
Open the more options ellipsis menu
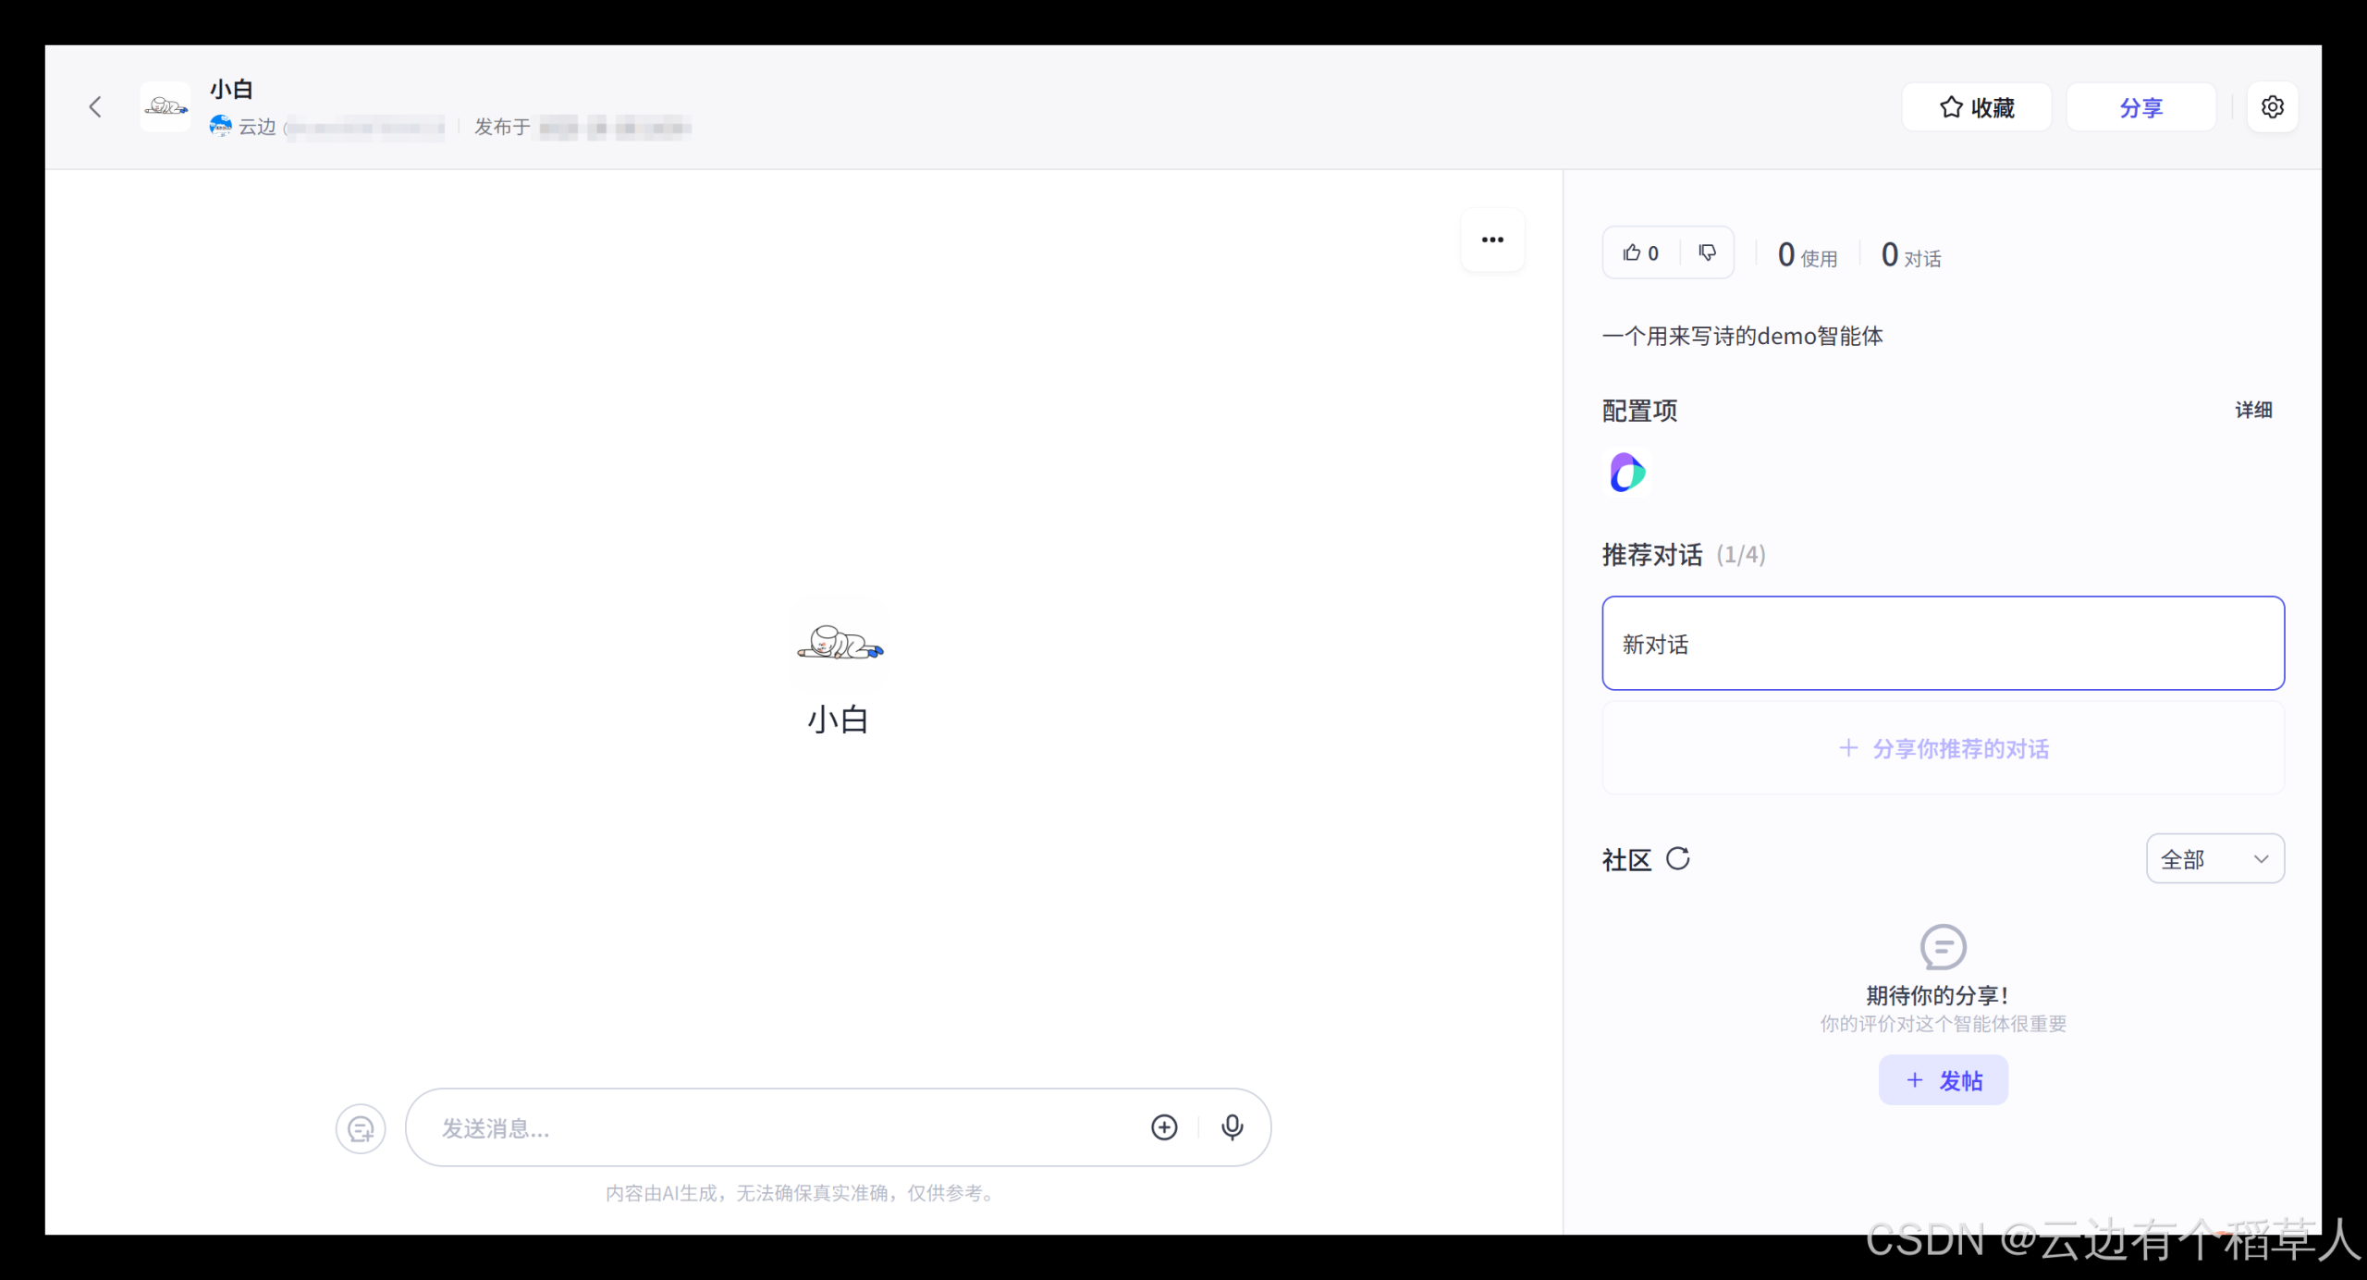1491,240
